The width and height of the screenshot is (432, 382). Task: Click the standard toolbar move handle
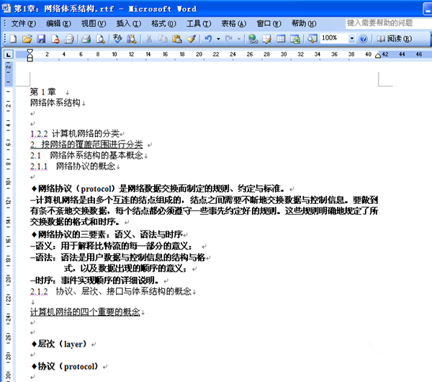click(x=4, y=39)
